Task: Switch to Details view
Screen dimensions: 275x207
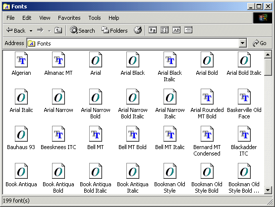Action: pyautogui.click(x=188, y=30)
